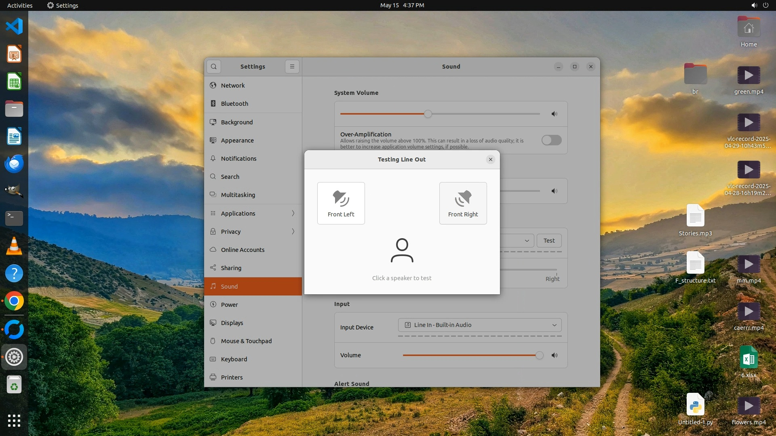
Task: Open the Settings hamburger menu
Action: point(292,67)
